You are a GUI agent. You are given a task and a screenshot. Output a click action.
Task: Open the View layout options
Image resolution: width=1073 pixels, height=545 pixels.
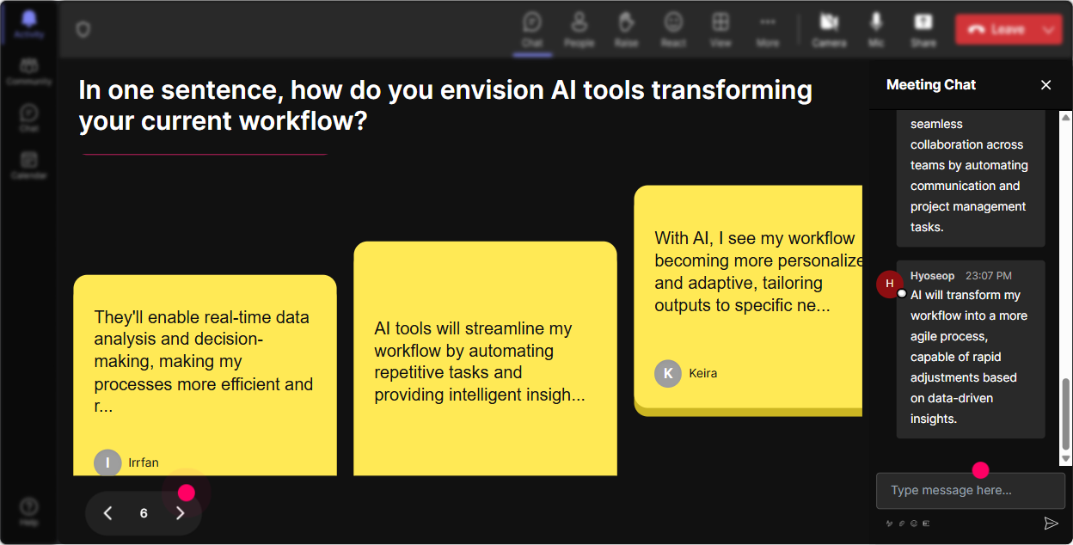click(720, 29)
